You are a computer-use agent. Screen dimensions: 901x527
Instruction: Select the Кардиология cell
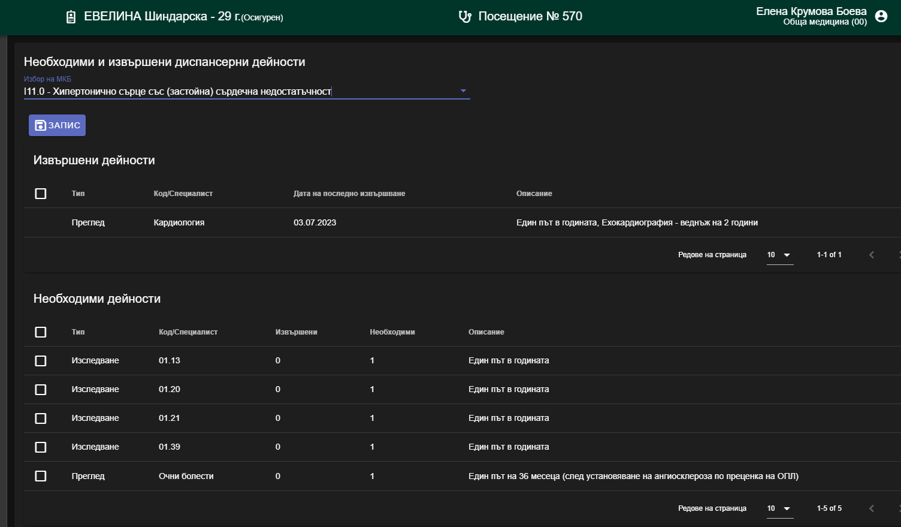point(179,222)
